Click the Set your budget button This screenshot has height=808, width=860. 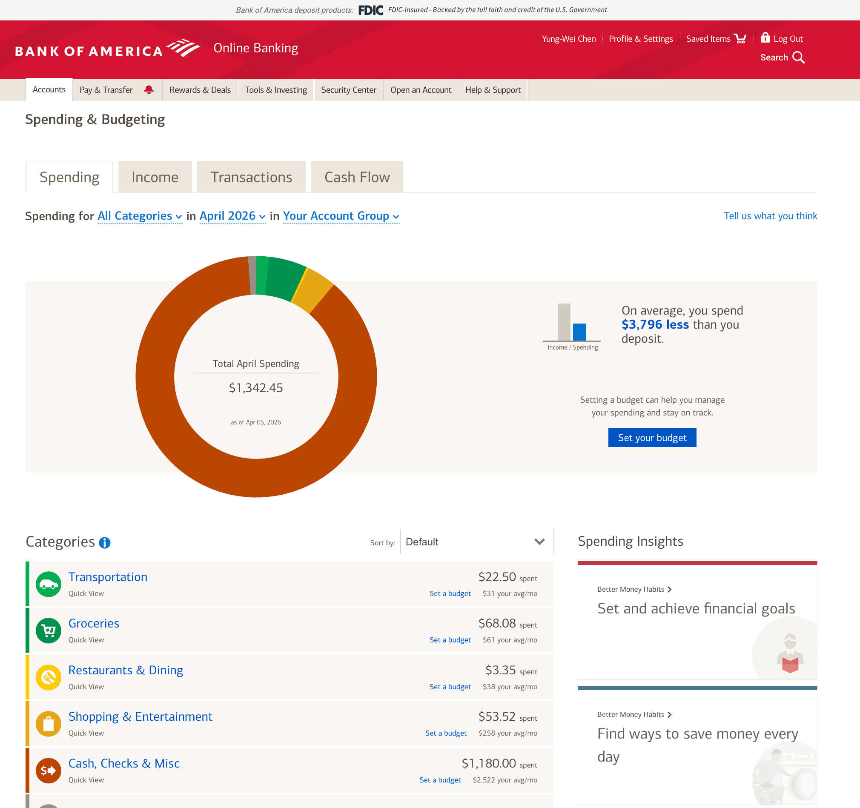point(652,437)
